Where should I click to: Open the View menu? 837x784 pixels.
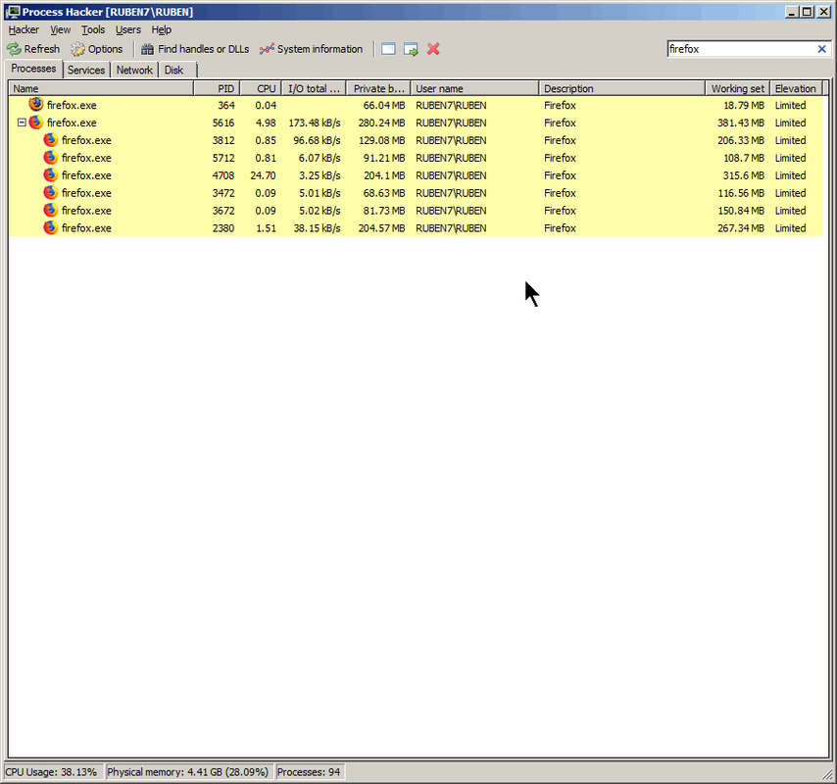tap(61, 29)
